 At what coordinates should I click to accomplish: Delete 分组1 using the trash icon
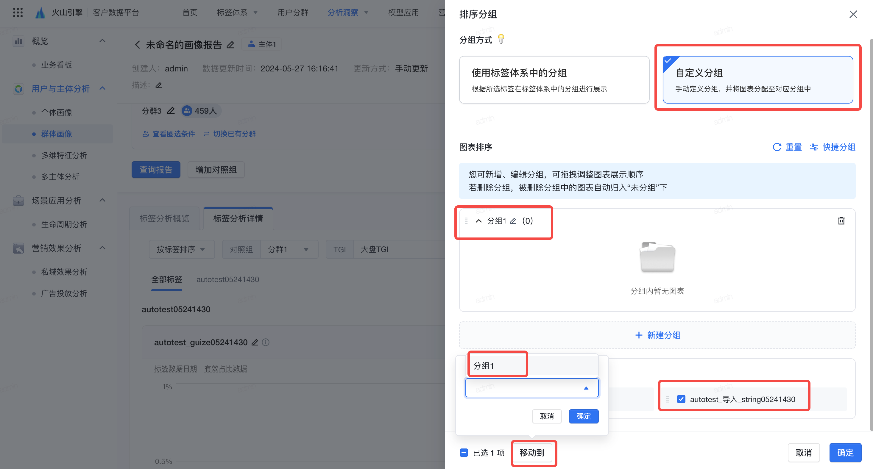[841, 221]
